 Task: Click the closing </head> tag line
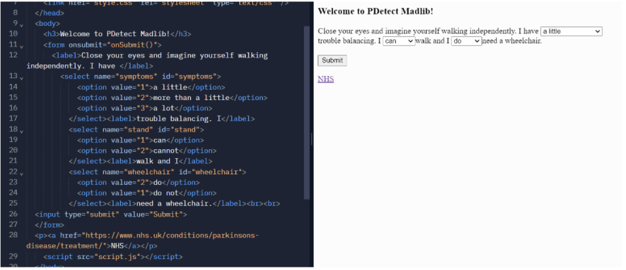pos(50,13)
